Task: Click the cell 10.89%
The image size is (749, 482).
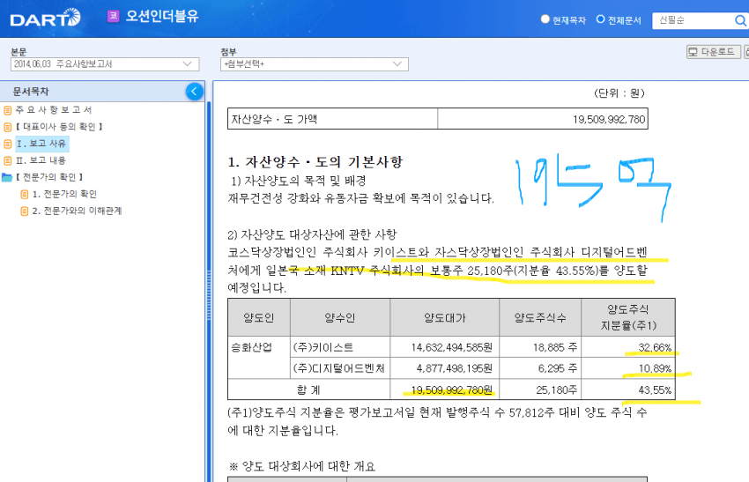Action: (628, 368)
